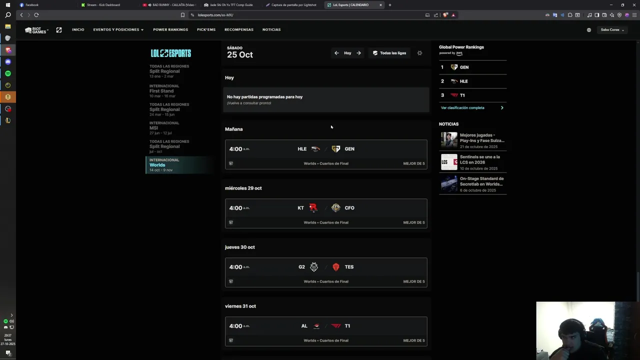640x360 pixels.
Task: Select T1 in Global Power Rankings
Action: click(473, 95)
